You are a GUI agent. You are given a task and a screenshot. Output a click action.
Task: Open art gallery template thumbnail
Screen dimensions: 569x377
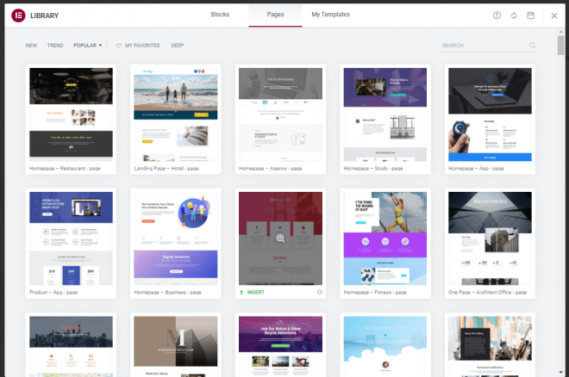(490, 347)
